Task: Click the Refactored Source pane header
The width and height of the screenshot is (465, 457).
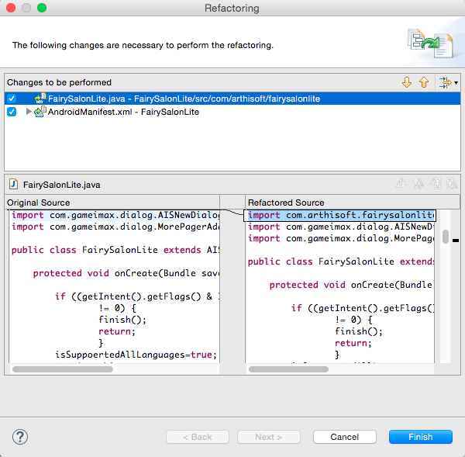Action: 353,203
